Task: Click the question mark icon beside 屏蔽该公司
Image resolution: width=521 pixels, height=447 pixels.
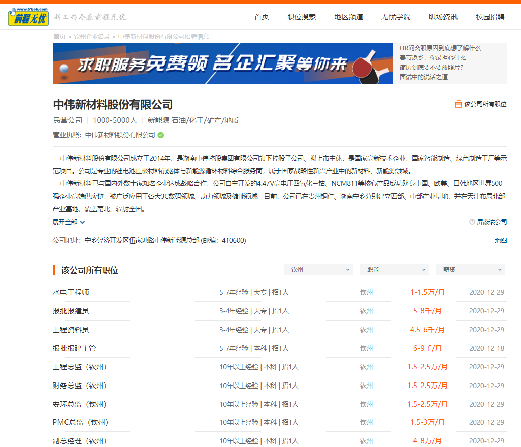Action: coord(472,222)
